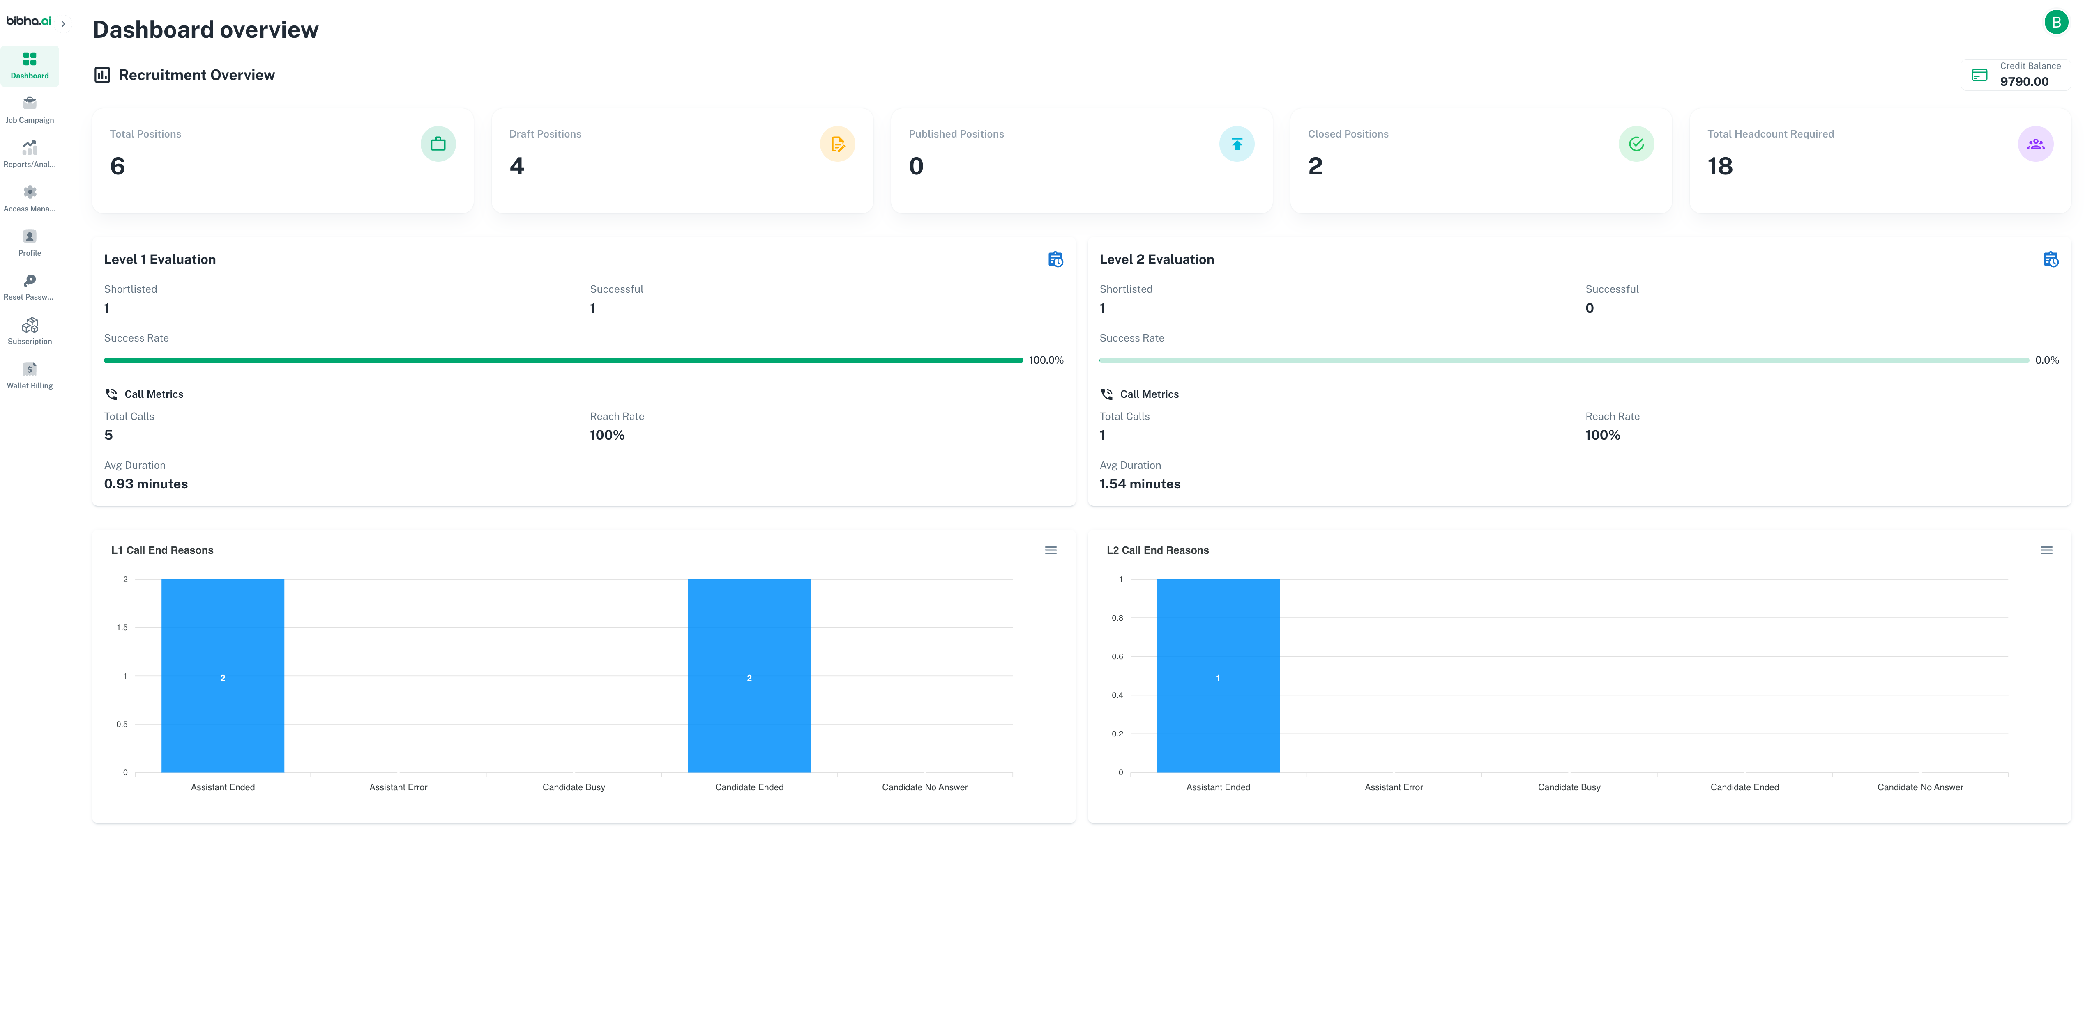Screen dimensions: 2092x1032
Task: Click the Level 1 Evaluation calendar icon
Action: [x=1055, y=259]
